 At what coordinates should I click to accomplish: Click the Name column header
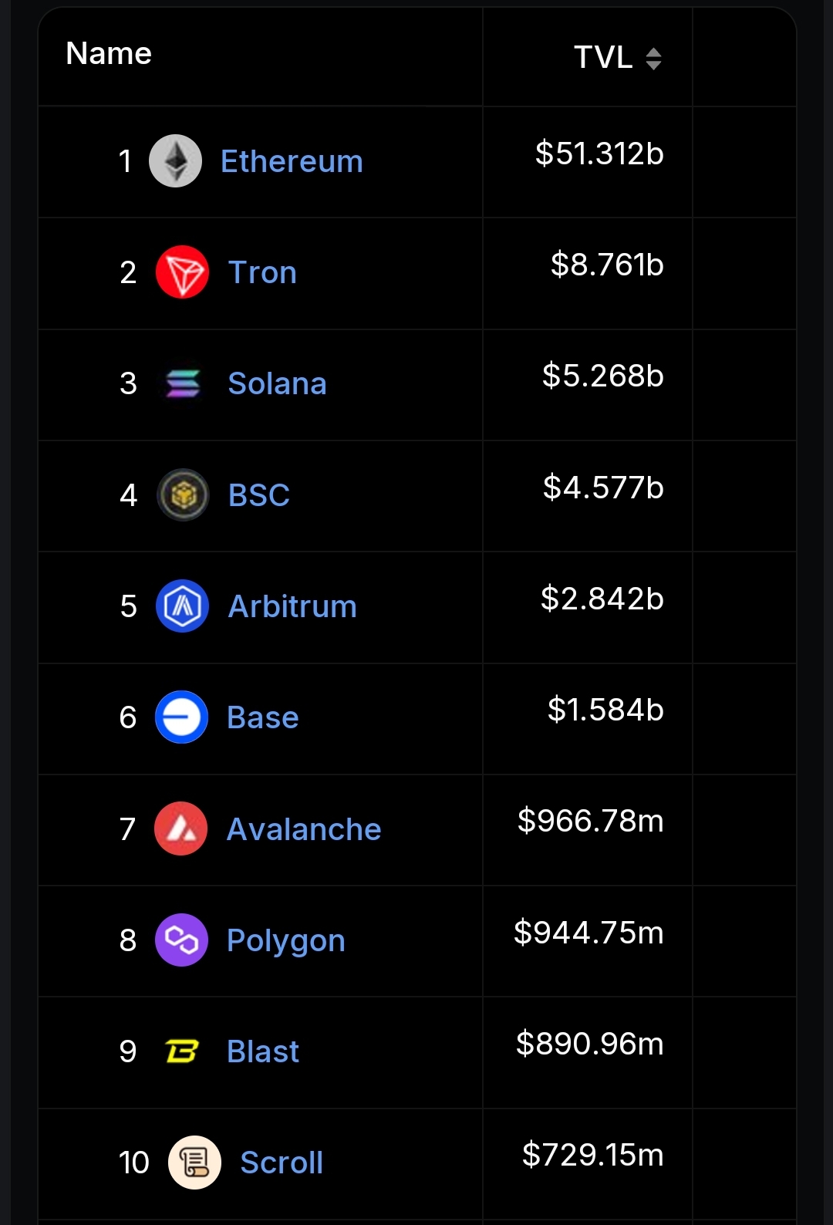(x=109, y=54)
